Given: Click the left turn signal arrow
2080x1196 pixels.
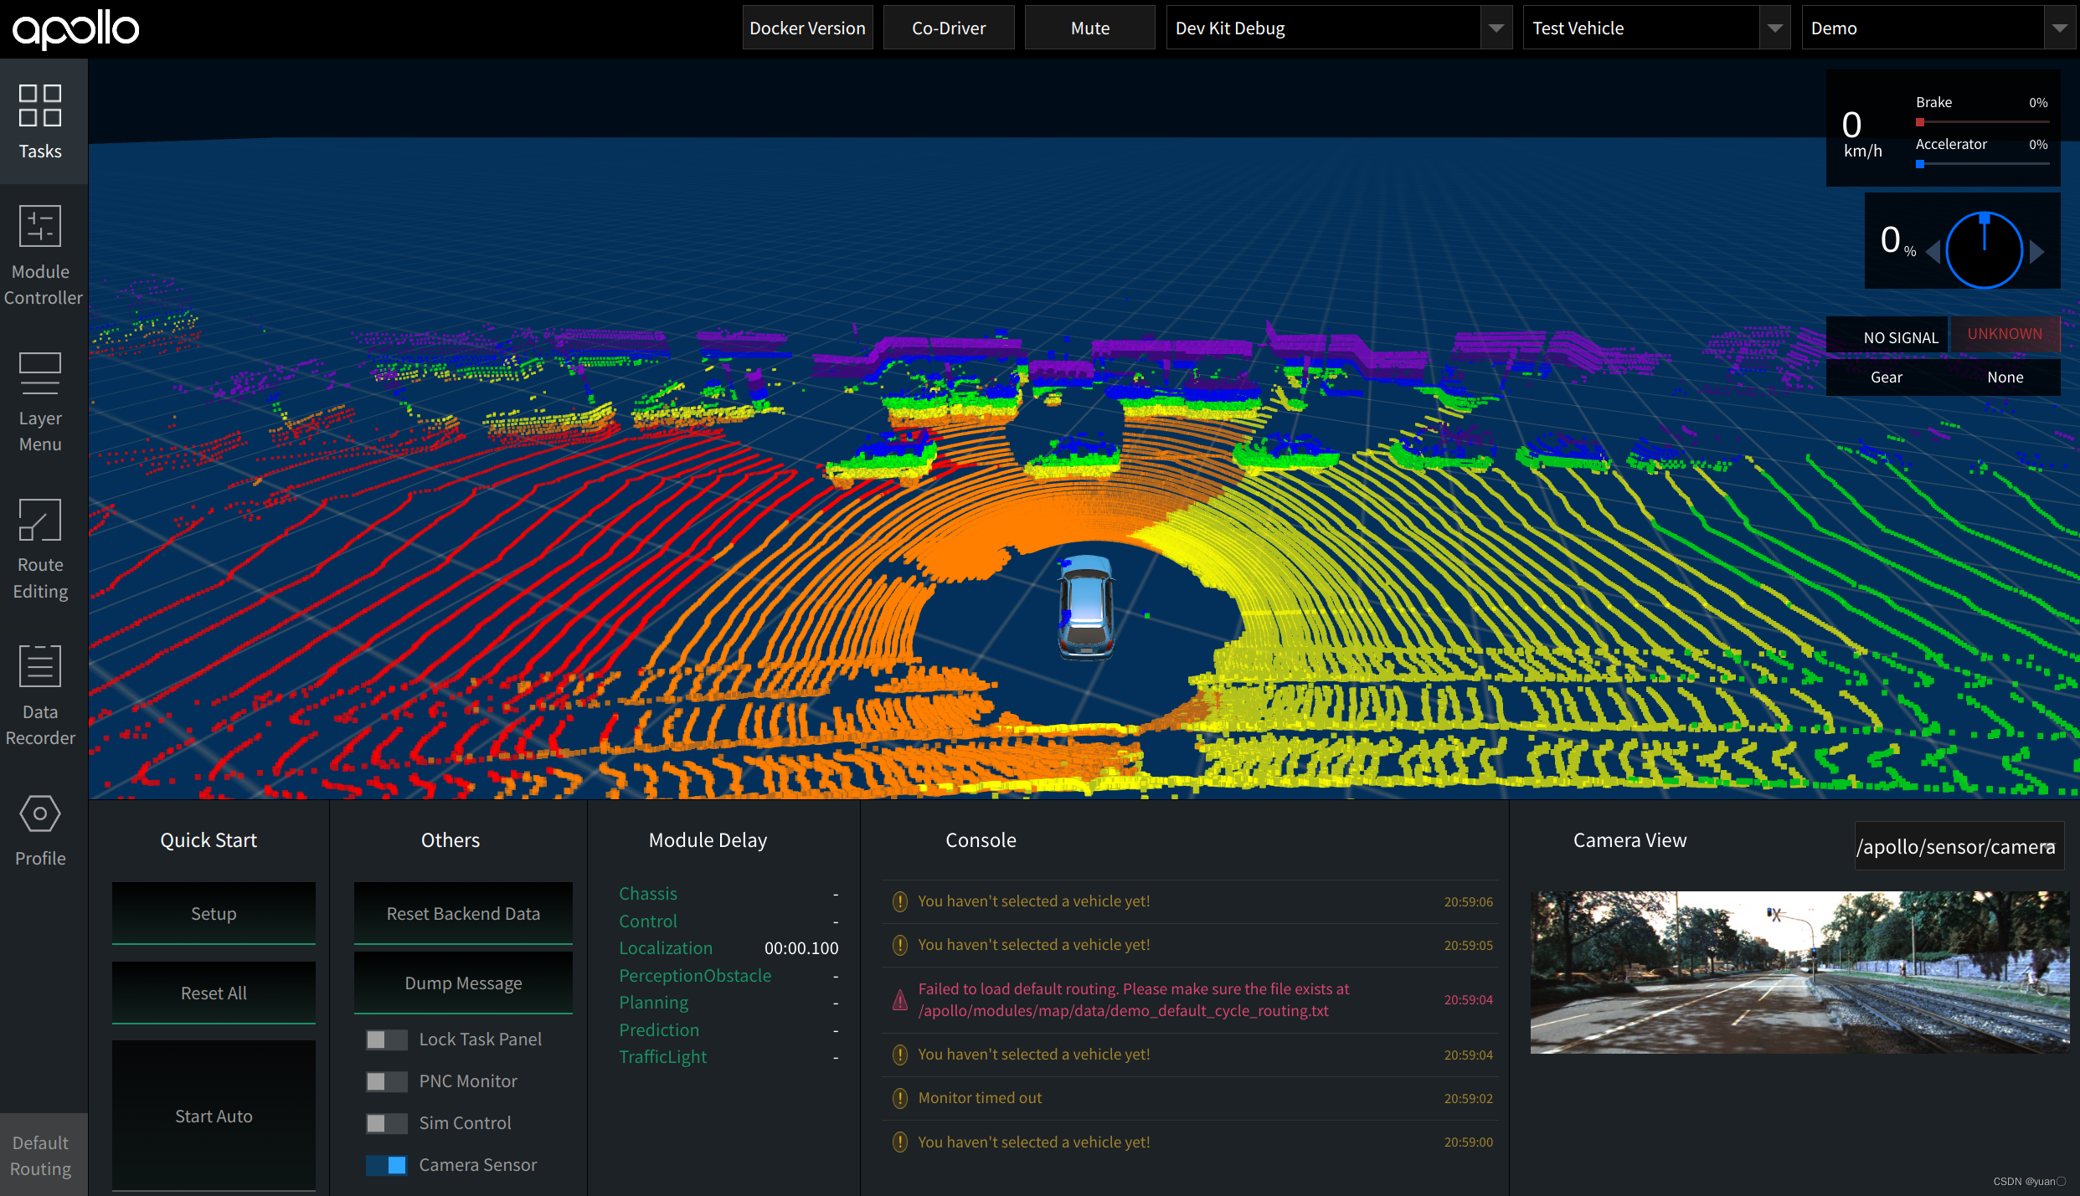Looking at the screenshot, I should pyautogui.click(x=1933, y=251).
